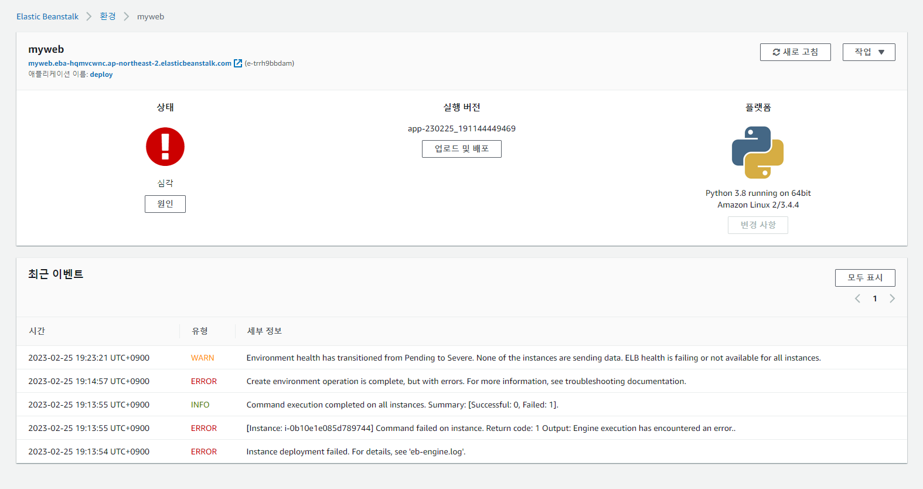The height and width of the screenshot is (489, 923).
Task: Go to next events page arrow
Action: point(892,298)
